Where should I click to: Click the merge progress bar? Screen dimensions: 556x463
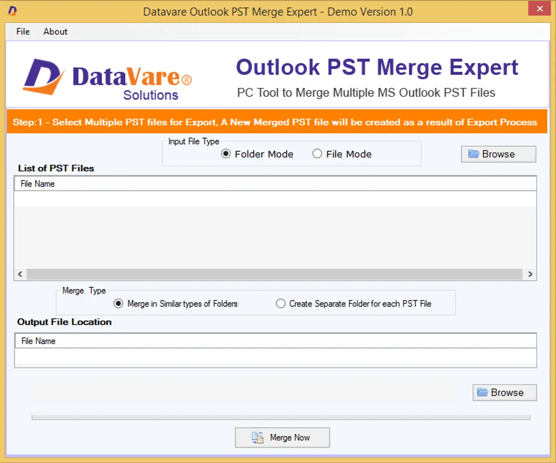(281, 417)
